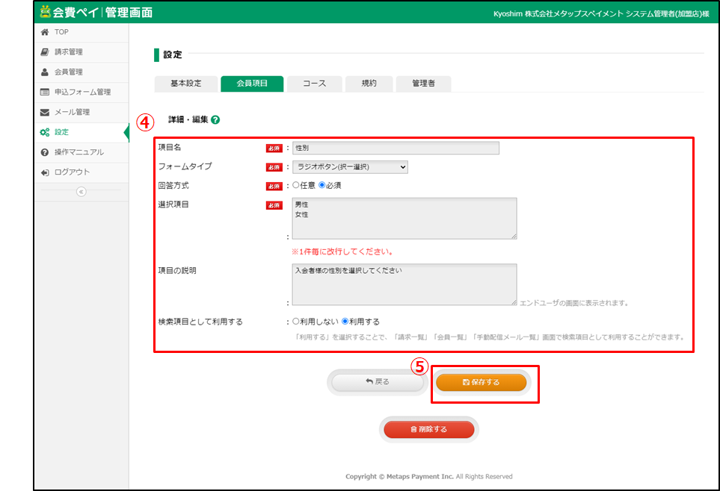The height and width of the screenshot is (491, 720).
Task: Click the 操作マニュアル question mark icon
Action: 45,152
